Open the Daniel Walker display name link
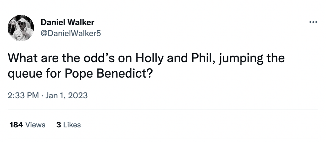Image resolution: width=326 pixels, height=142 pixels. [x=67, y=22]
